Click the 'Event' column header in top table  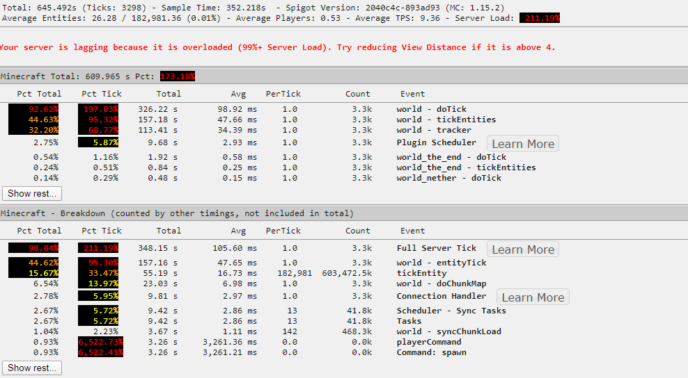coord(412,94)
